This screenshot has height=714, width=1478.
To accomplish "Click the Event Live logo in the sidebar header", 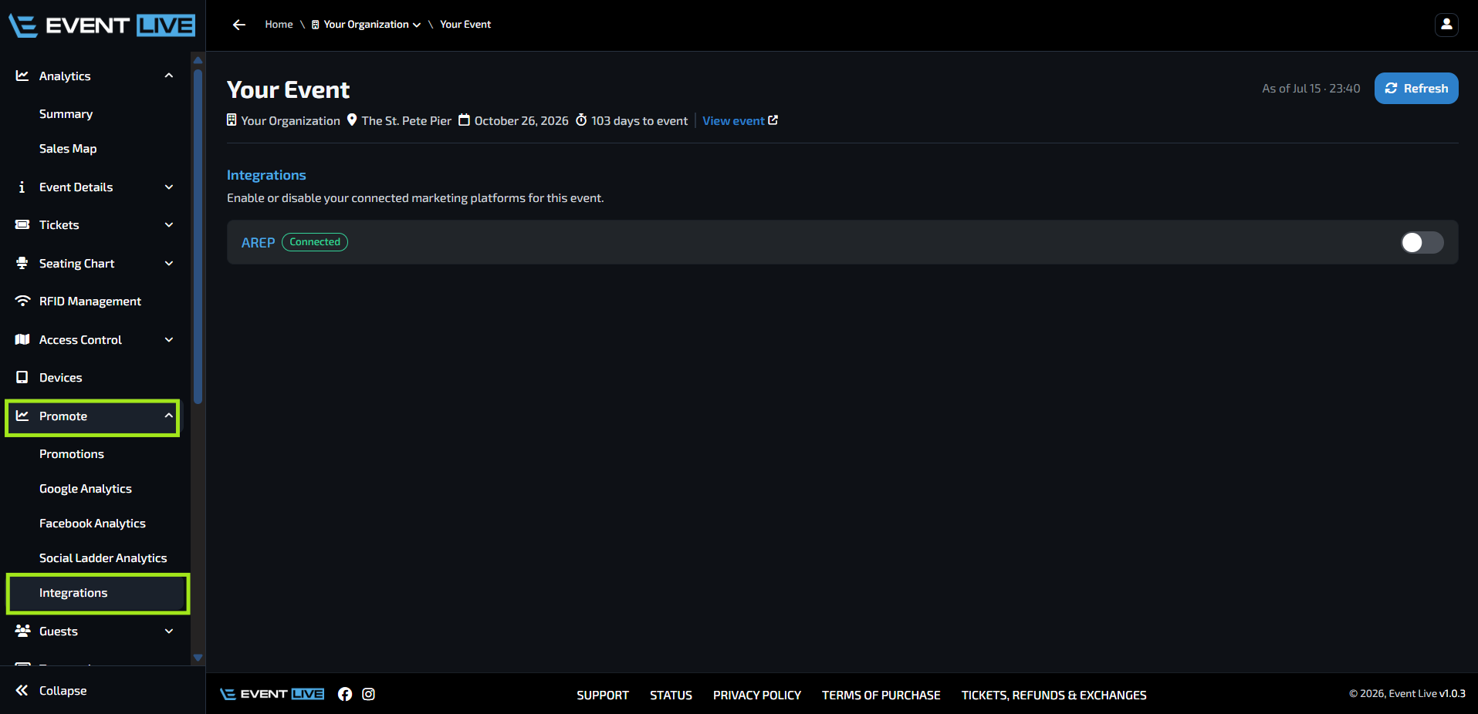I will pos(102,25).
